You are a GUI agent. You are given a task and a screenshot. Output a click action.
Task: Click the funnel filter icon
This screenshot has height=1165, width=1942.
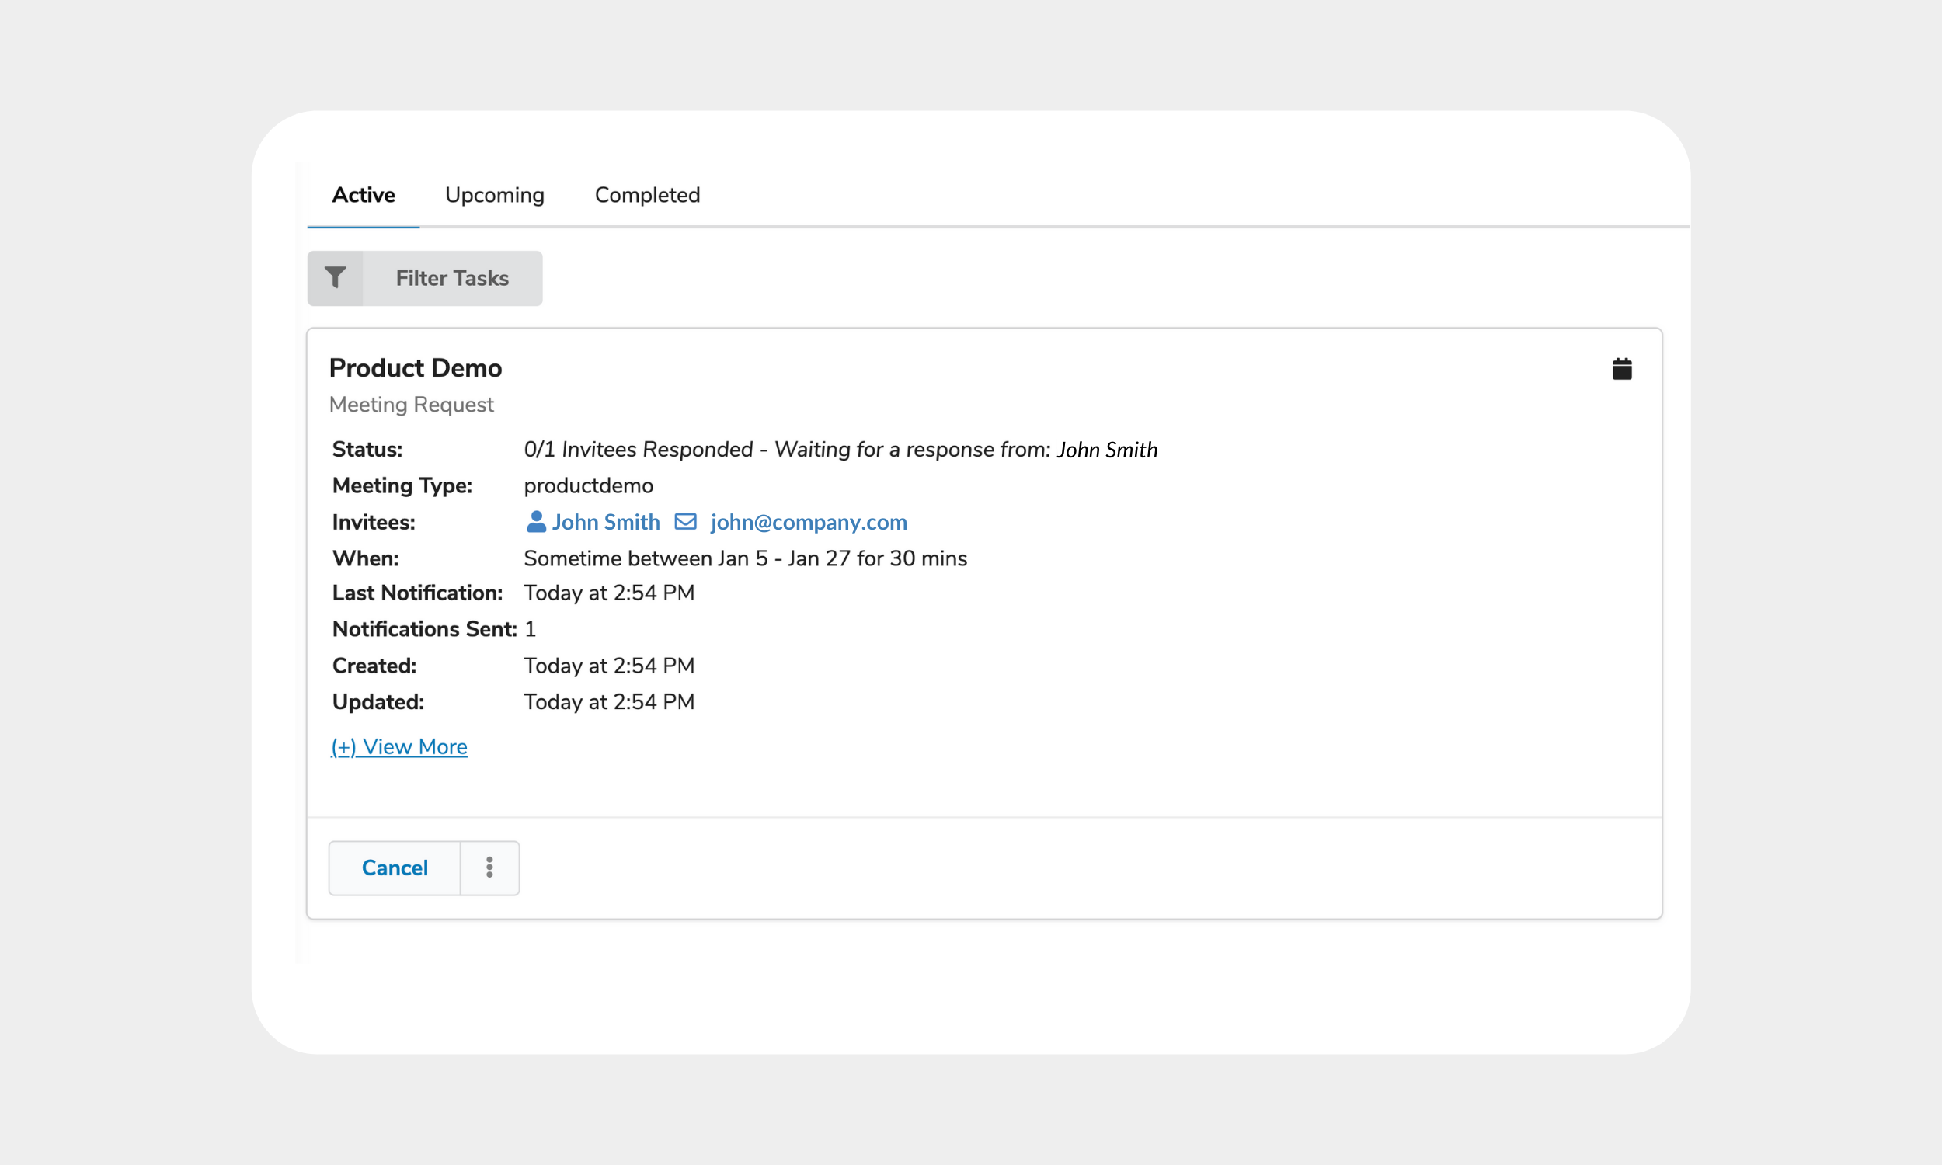click(335, 278)
